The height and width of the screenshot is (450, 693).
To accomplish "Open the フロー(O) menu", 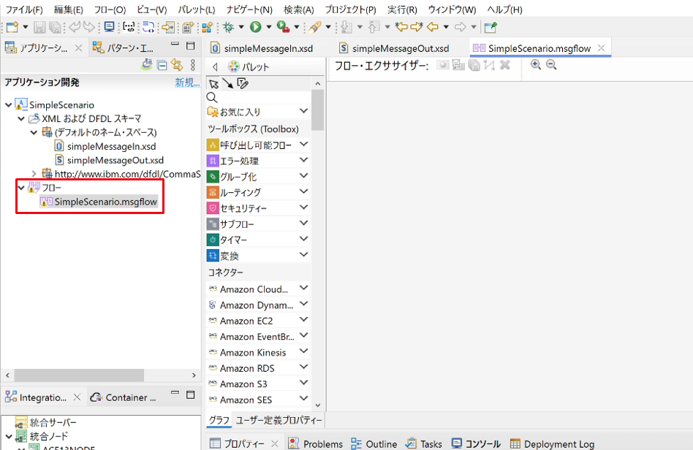I will pyautogui.click(x=110, y=9).
